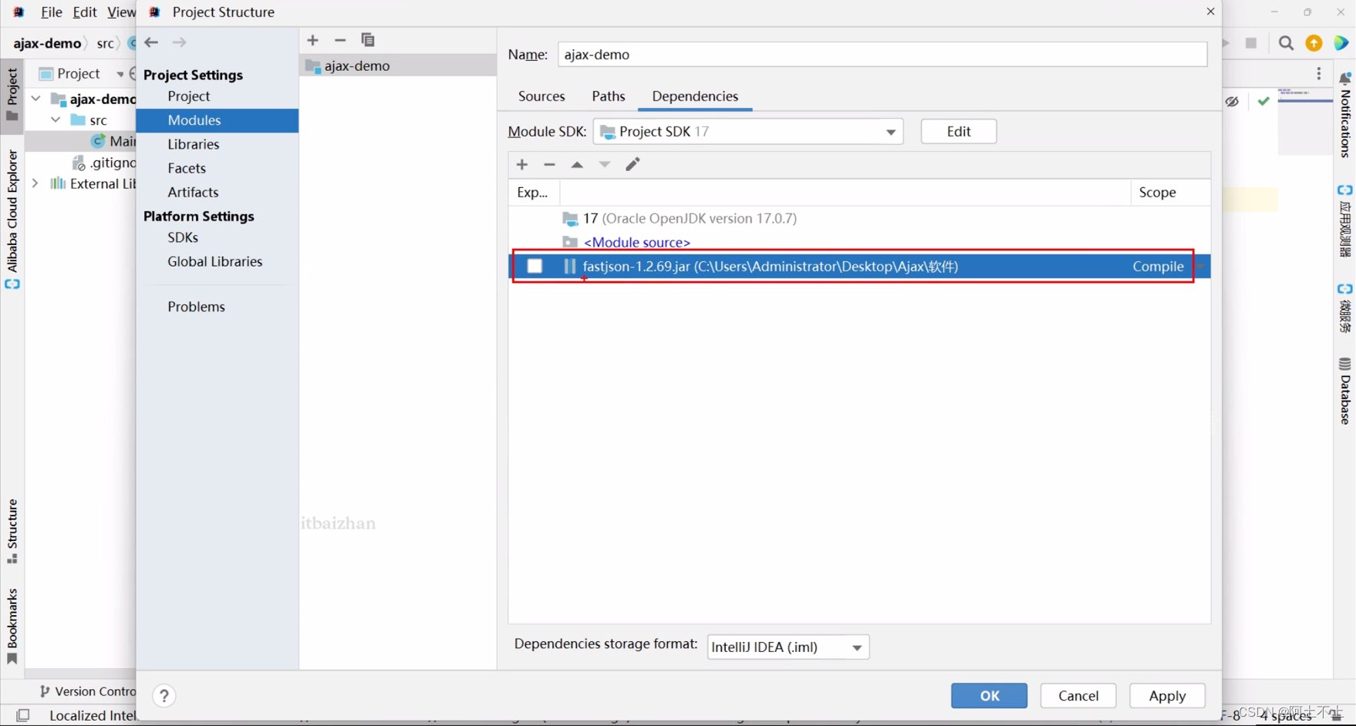Copy the module using the copy icon
The image size is (1356, 726).
368,40
